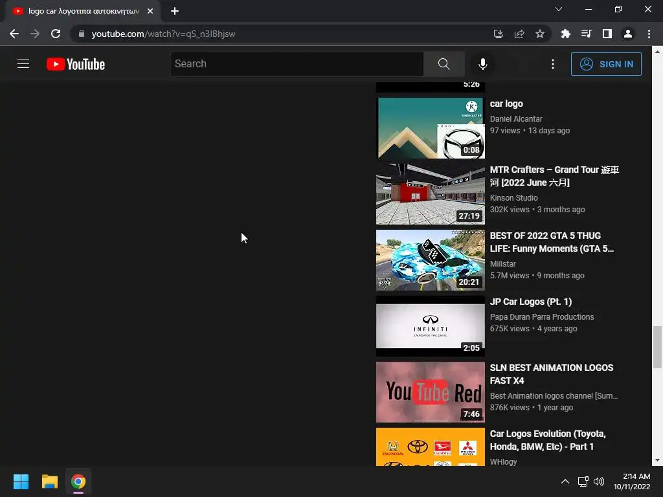This screenshot has width=663, height=497.
Task: Click '675K views • 4 years ago' text
Action: click(534, 328)
